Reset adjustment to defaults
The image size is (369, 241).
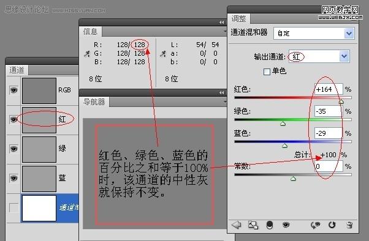click(332, 225)
